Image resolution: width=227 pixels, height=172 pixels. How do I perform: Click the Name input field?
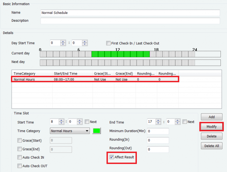click(x=130, y=13)
